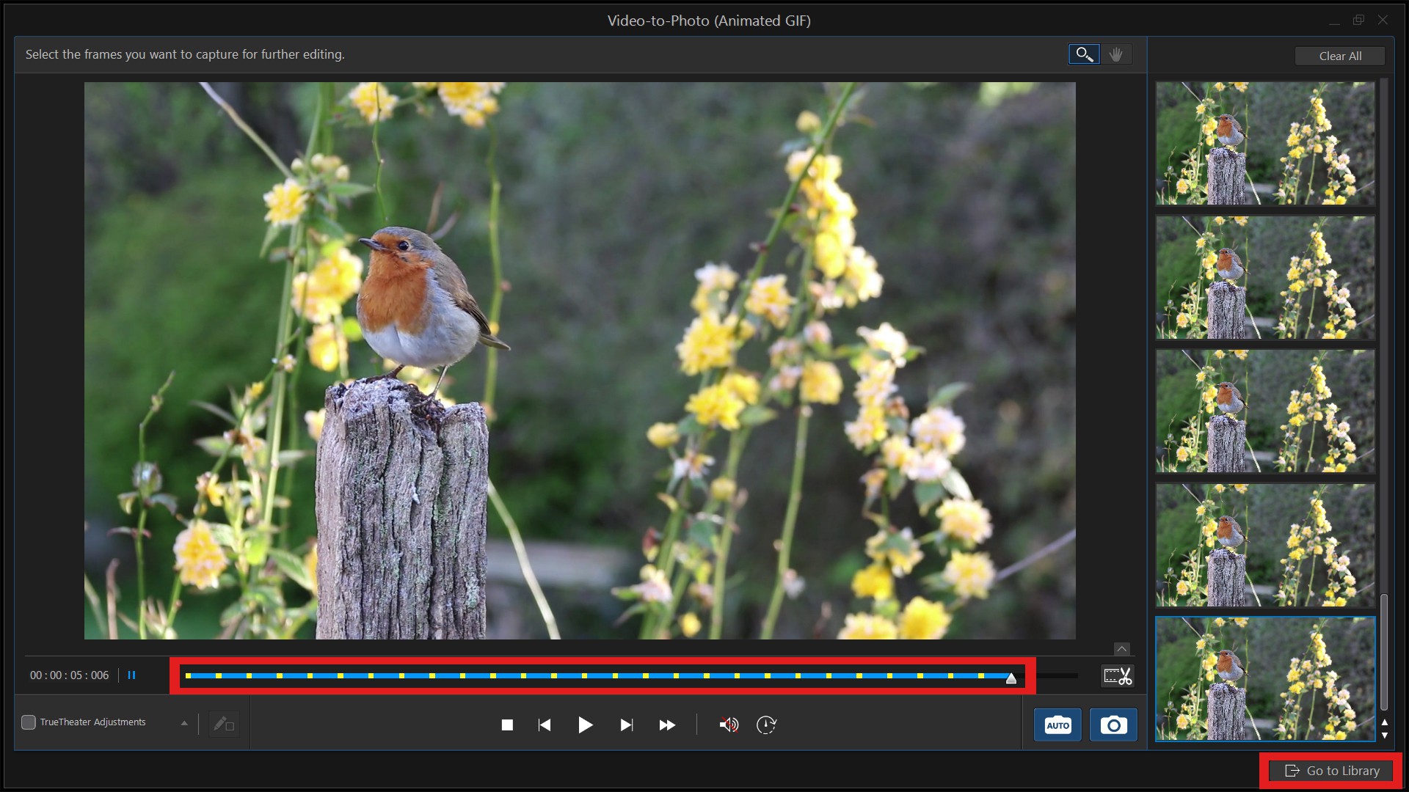Select the third captured frame thumbnail
1409x792 pixels.
[1265, 411]
